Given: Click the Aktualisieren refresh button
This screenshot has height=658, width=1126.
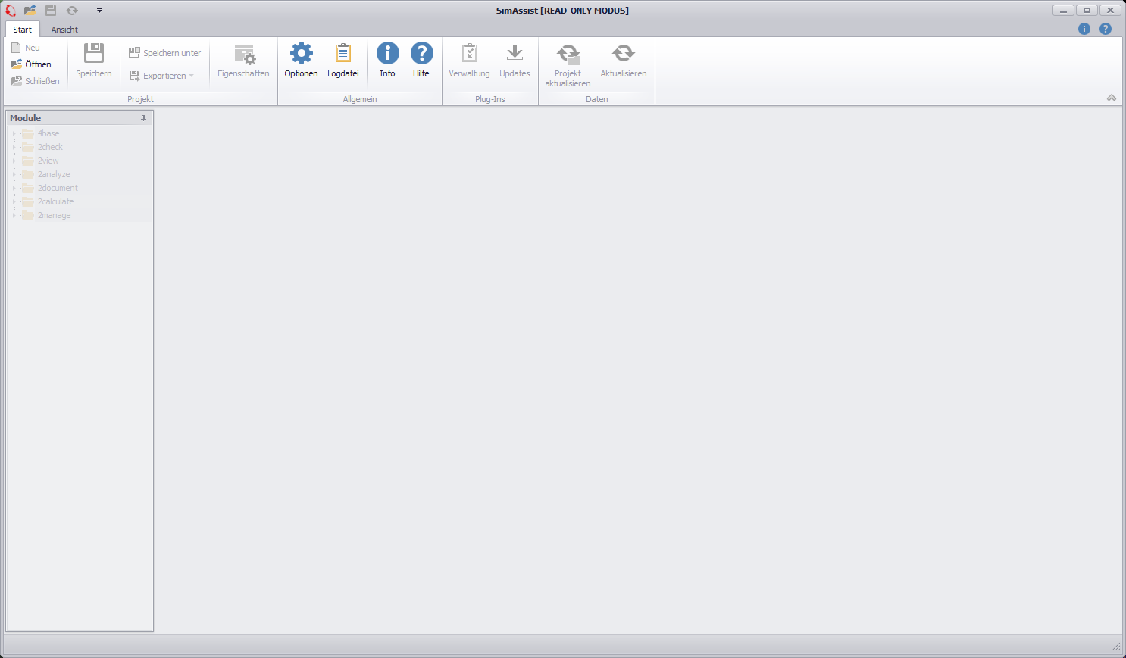Looking at the screenshot, I should (624, 61).
